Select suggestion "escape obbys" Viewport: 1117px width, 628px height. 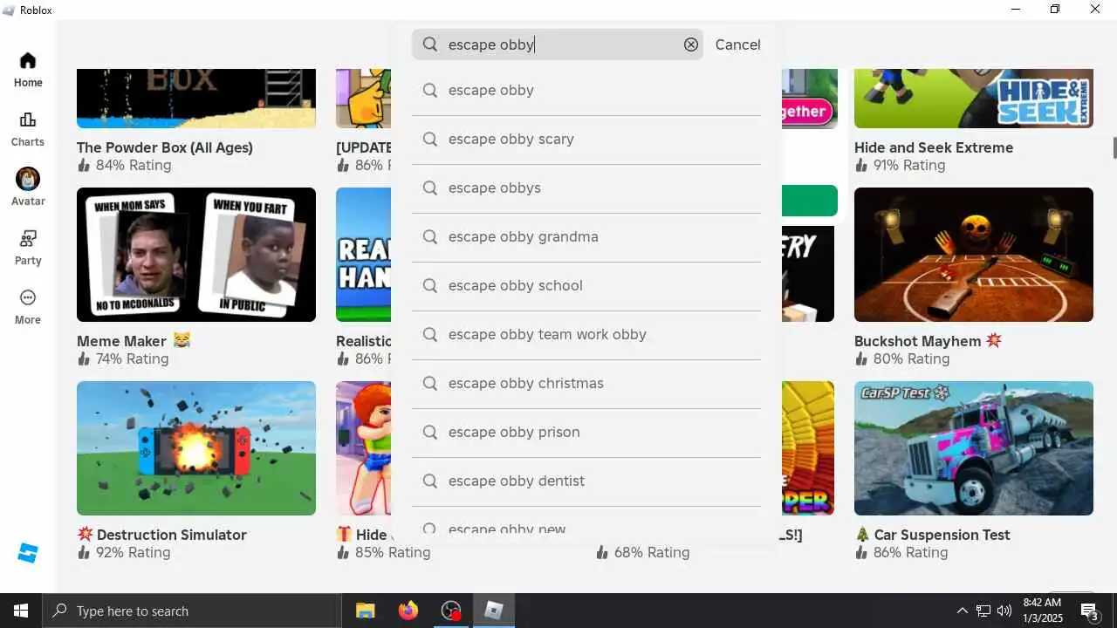[x=586, y=188]
